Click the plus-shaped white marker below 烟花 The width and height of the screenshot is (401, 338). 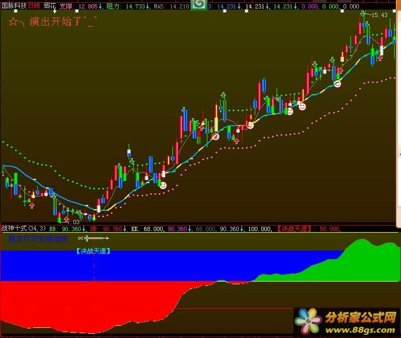[54, 11]
